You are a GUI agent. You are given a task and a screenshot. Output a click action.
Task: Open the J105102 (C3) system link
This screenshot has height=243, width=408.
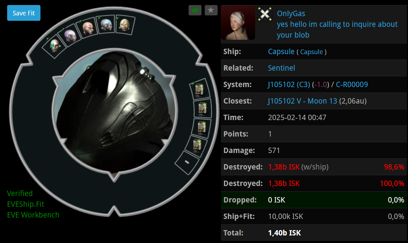[x=289, y=84]
